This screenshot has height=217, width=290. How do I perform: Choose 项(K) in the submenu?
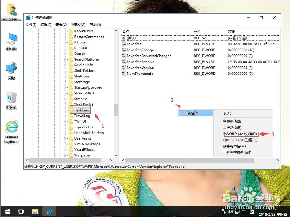coord(243,113)
